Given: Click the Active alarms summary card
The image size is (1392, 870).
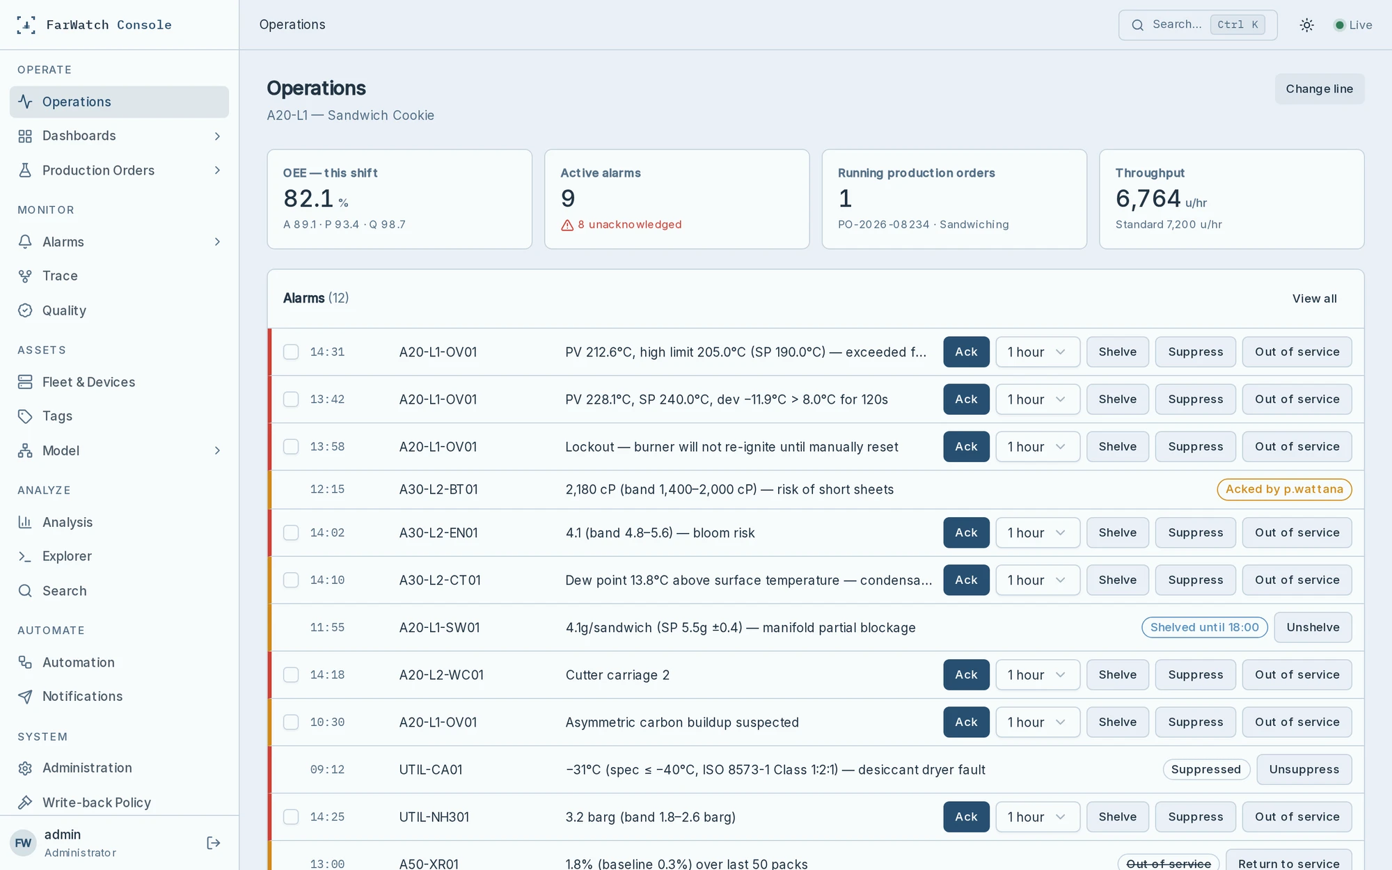Looking at the screenshot, I should pos(677,199).
